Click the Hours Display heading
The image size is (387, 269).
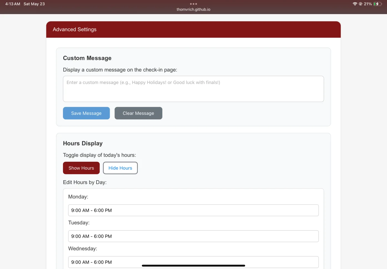tap(83, 143)
